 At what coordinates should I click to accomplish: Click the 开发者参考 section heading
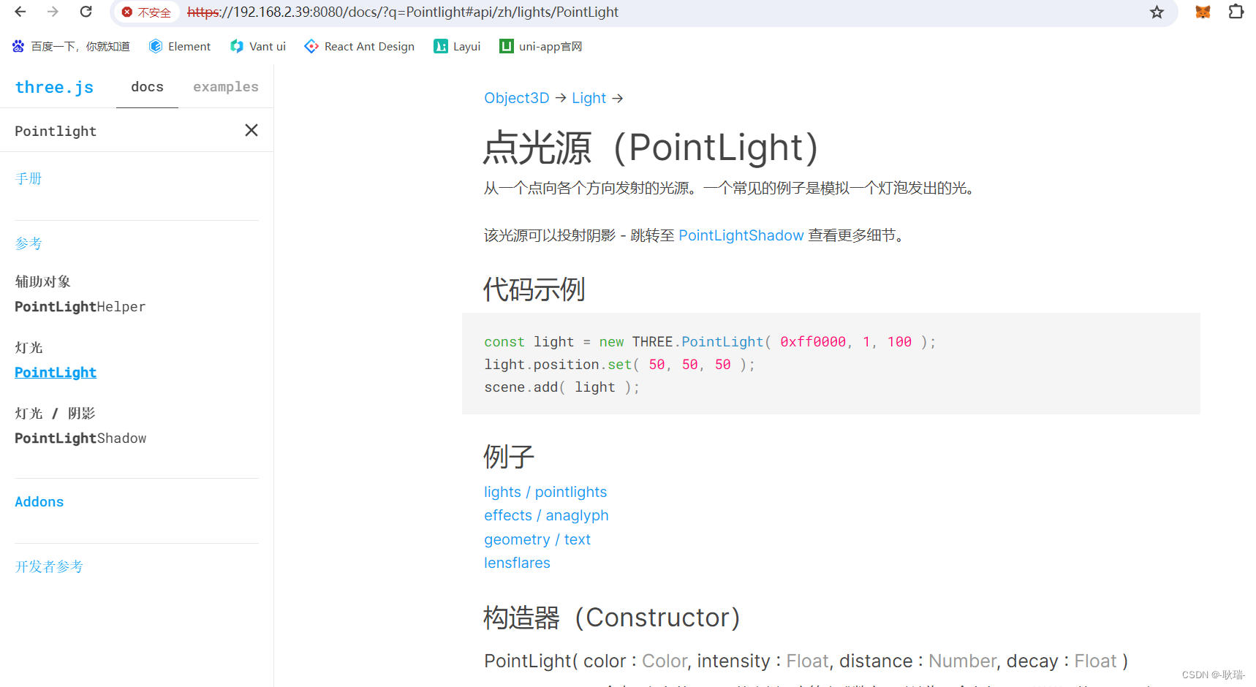click(x=49, y=566)
